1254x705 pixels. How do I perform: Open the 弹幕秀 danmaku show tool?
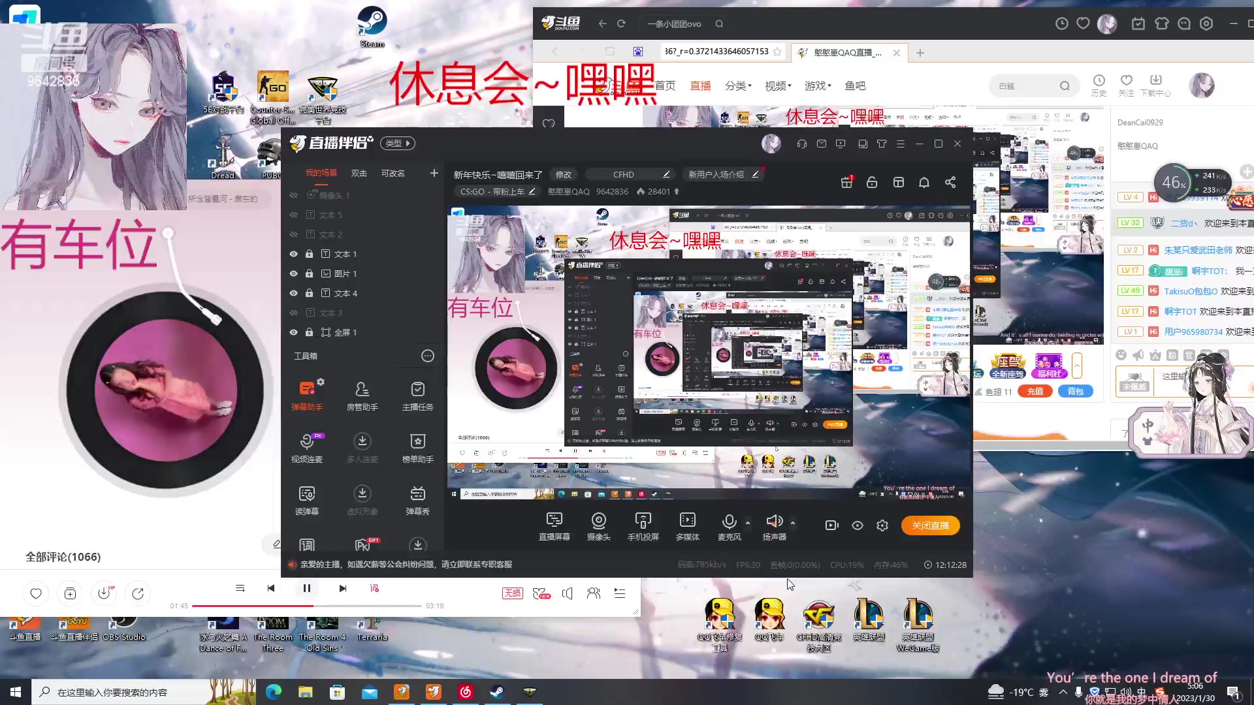(417, 499)
